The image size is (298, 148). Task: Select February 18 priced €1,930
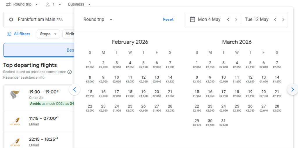pos(130,94)
